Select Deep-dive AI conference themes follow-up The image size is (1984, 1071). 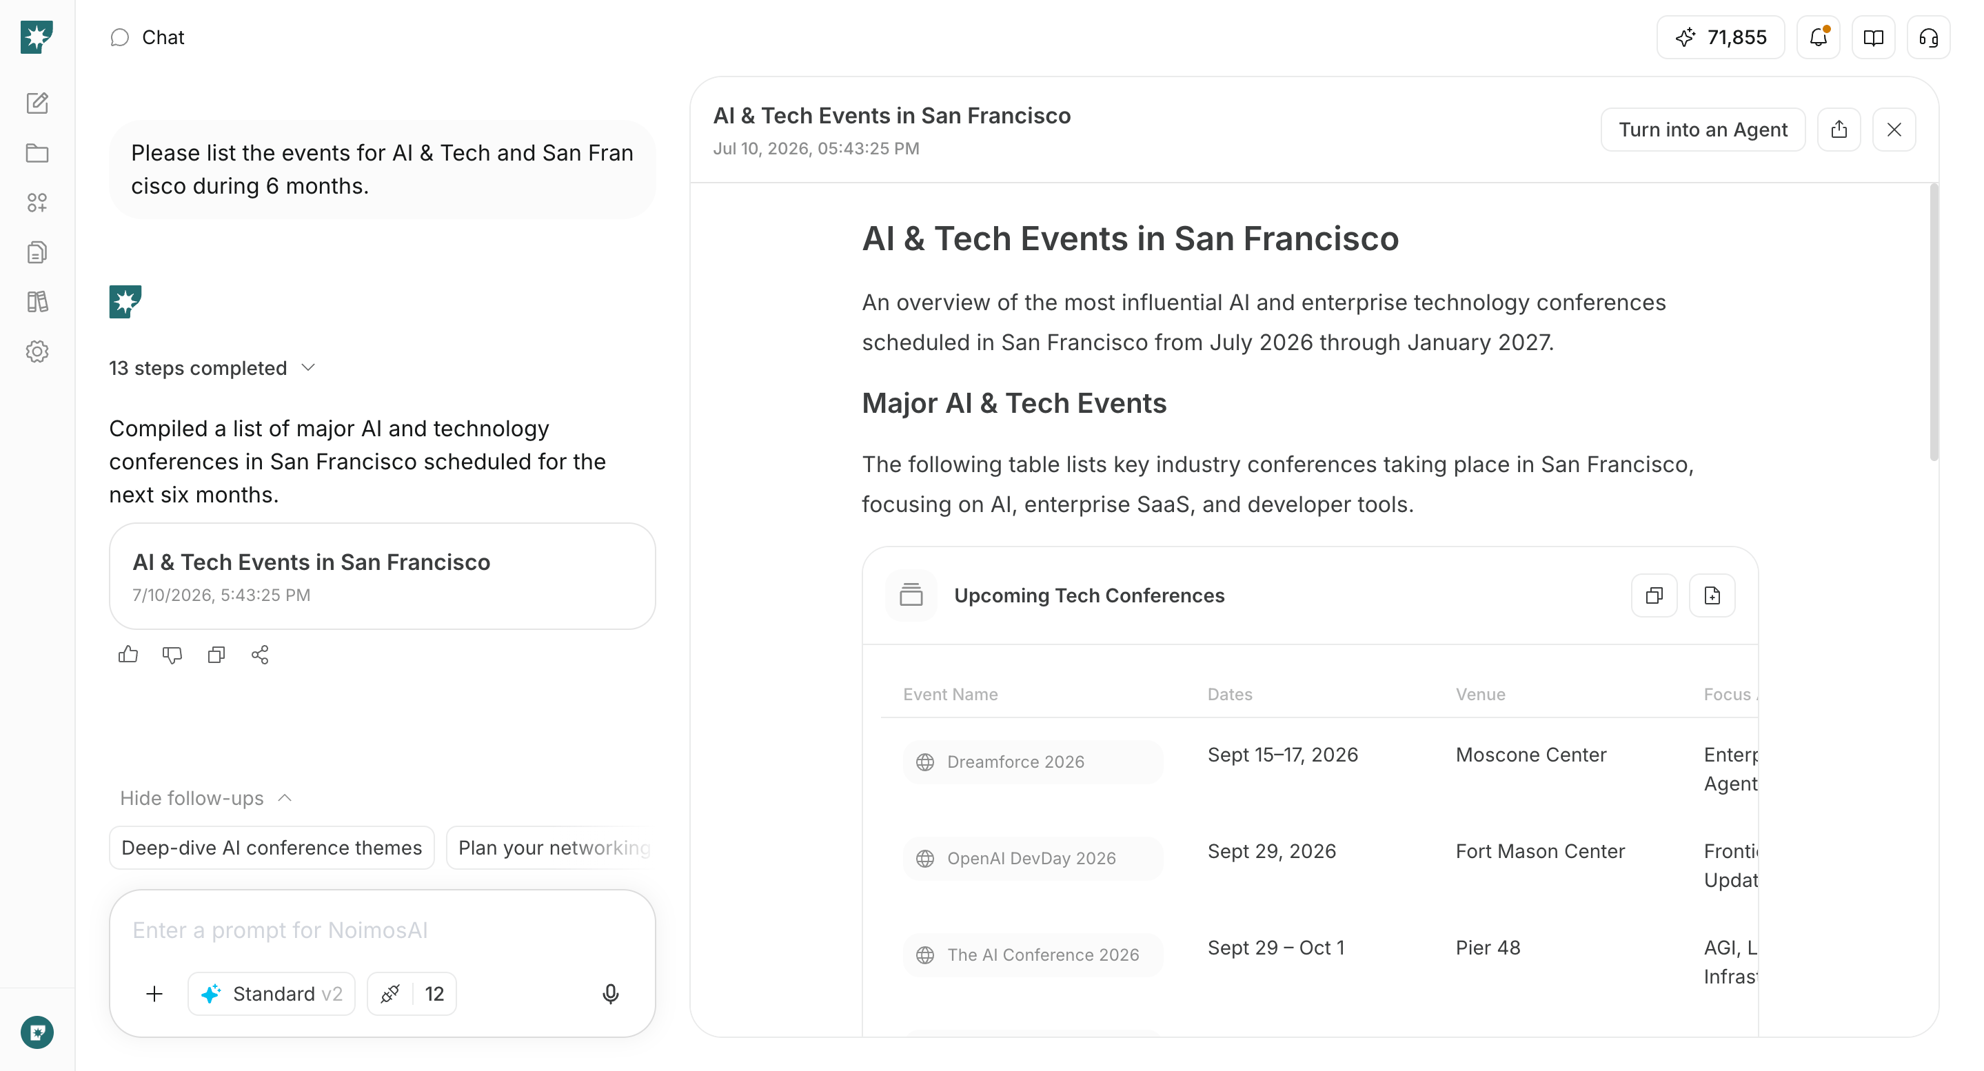pos(272,848)
